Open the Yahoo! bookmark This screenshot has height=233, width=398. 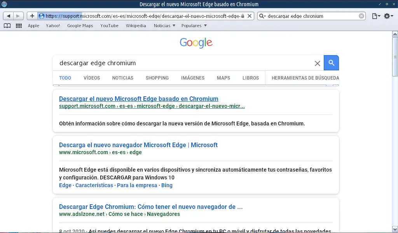tap(53, 26)
